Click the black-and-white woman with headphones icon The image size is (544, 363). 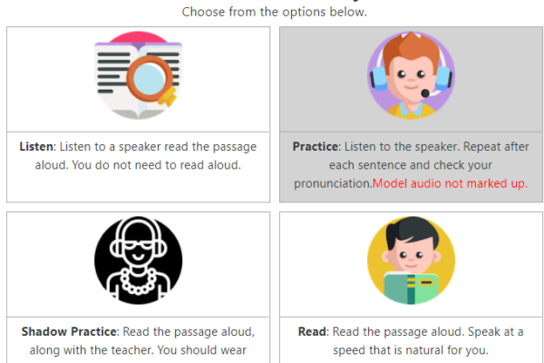(138, 260)
